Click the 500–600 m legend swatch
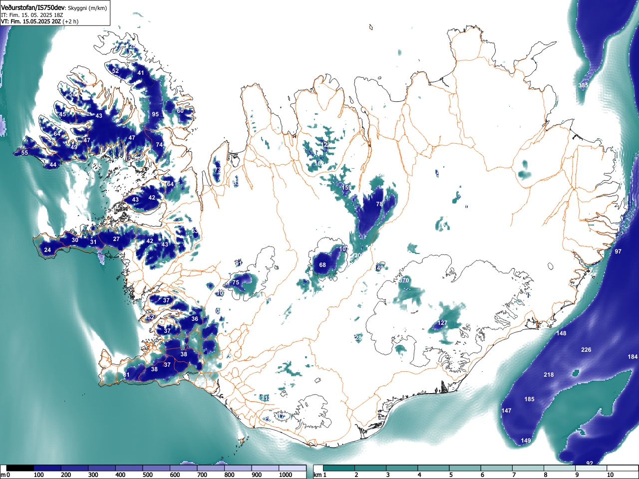The image size is (639, 479). [156, 468]
